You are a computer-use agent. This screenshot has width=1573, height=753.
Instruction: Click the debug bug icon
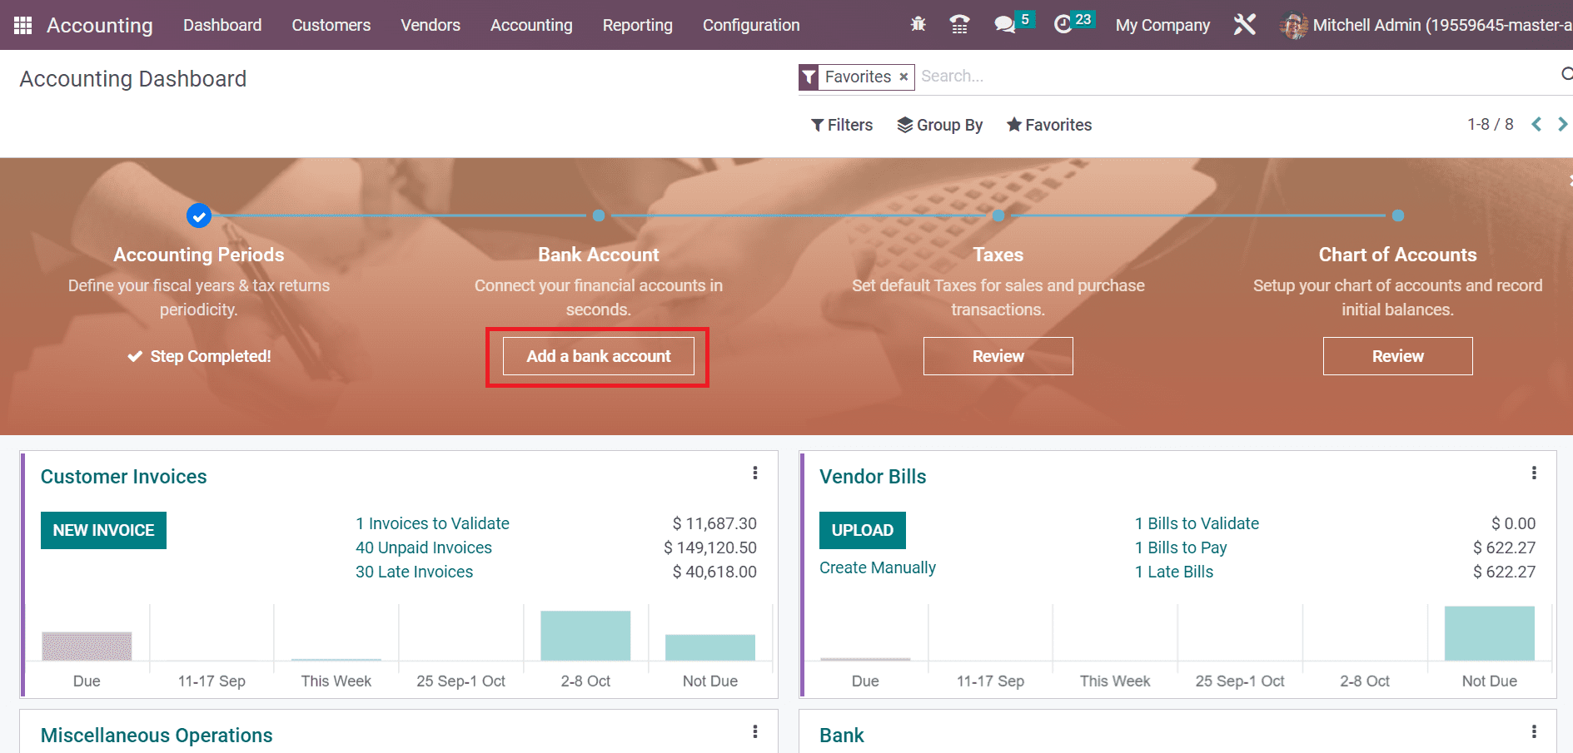pos(918,25)
